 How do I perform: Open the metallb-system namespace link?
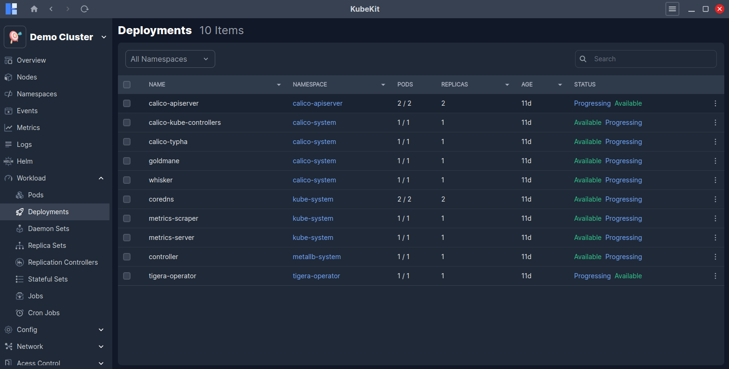[316, 257]
